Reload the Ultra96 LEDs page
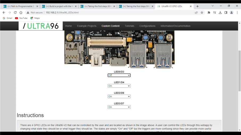 pos(15,12)
